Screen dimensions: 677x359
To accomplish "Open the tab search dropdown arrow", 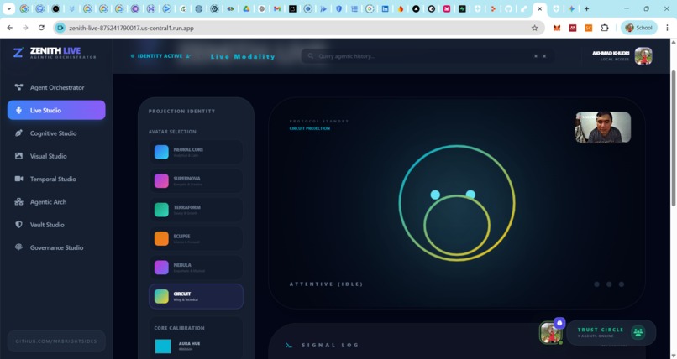I will (8, 8).
